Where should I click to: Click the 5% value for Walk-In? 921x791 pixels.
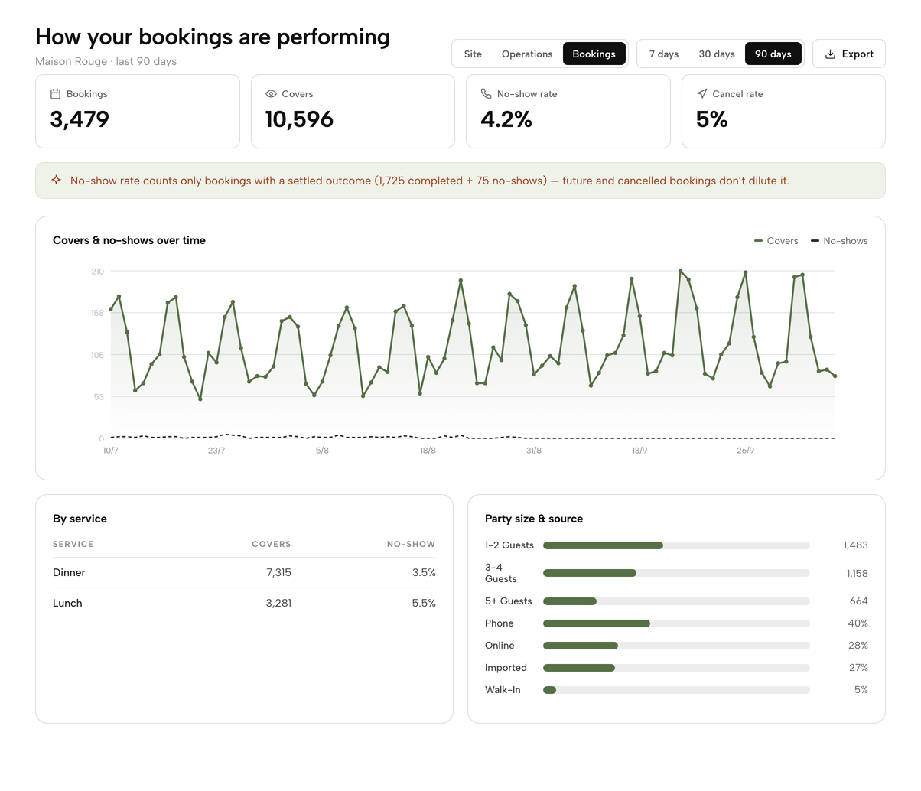point(861,690)
